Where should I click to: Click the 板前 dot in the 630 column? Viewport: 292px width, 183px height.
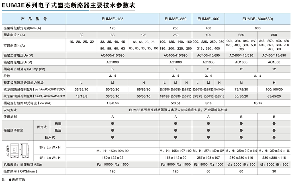[241, 123]
